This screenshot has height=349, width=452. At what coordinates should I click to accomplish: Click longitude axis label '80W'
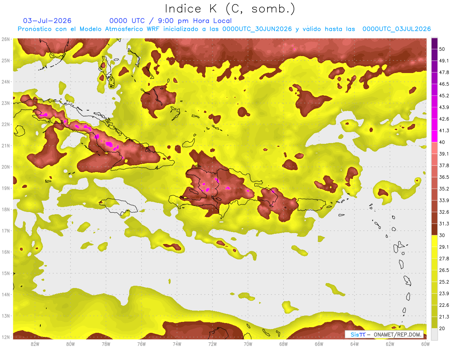(x=70, y=344)
